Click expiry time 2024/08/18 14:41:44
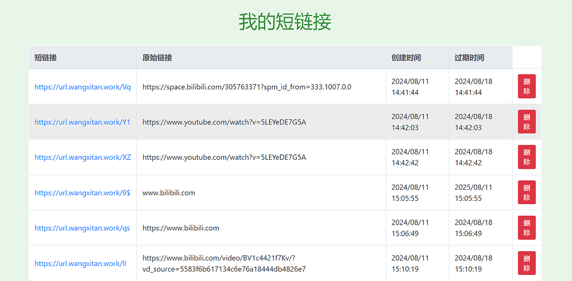 (473, 87)
